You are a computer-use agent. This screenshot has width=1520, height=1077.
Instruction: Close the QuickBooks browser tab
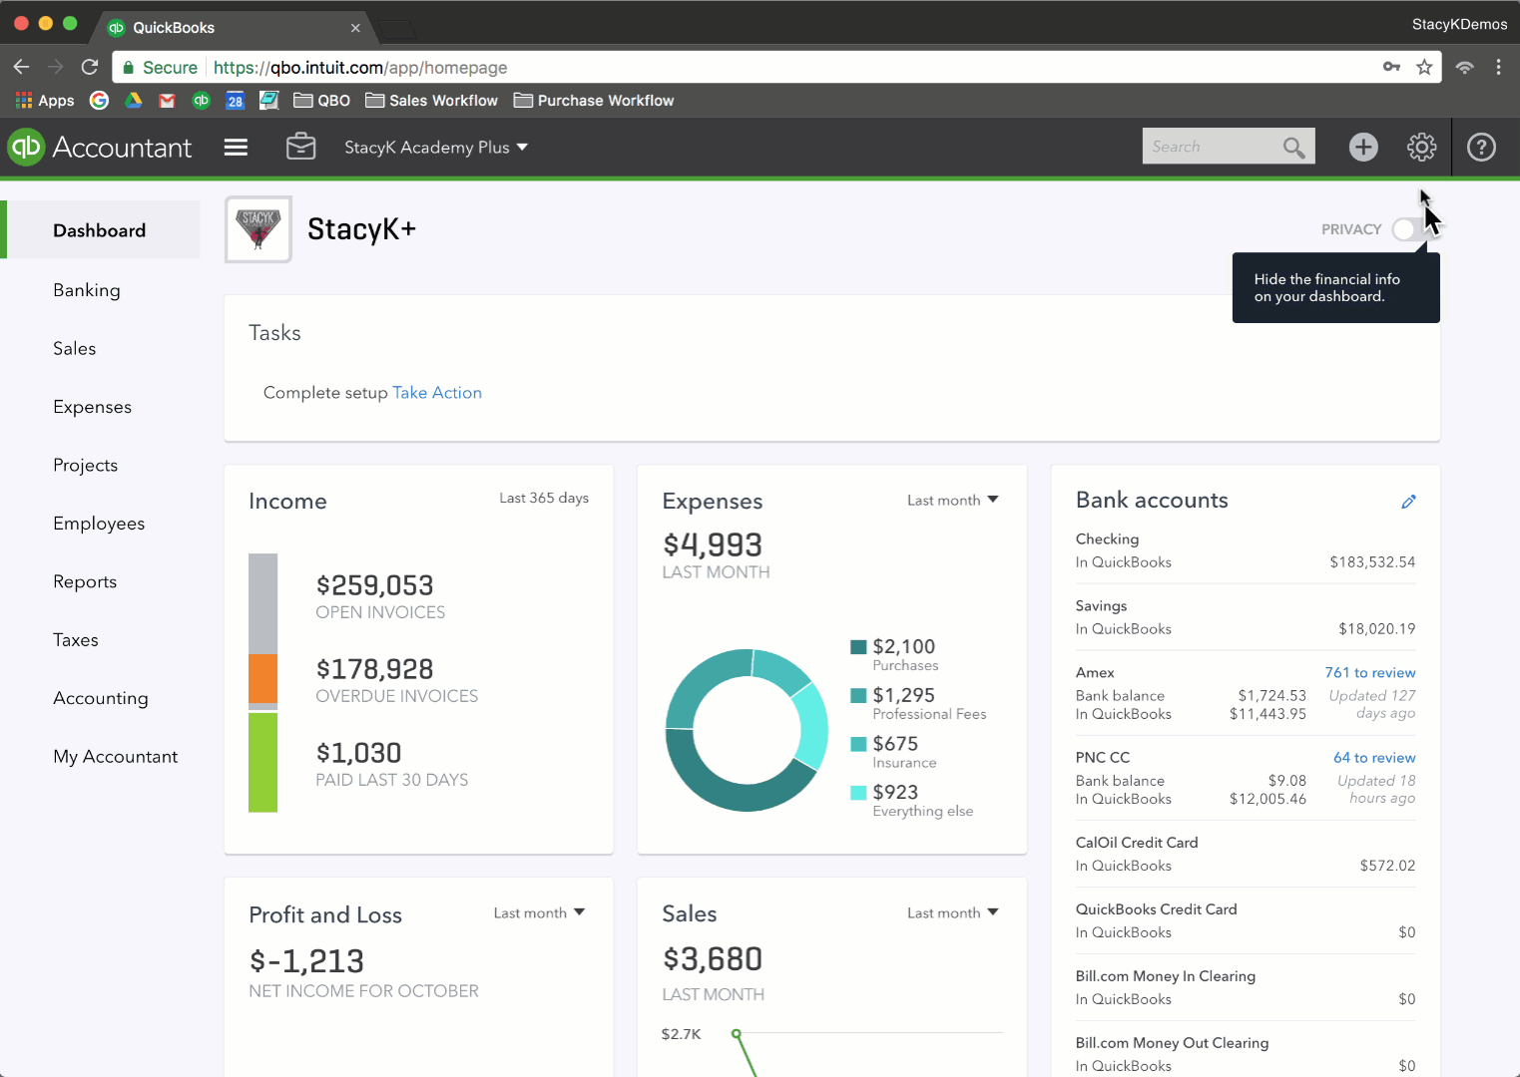(x=355, y=28)
